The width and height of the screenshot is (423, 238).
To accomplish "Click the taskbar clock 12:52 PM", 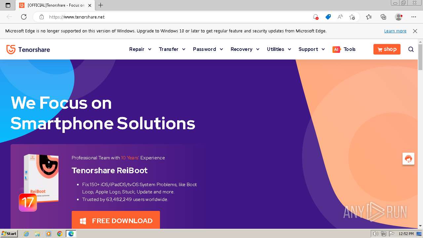I will (406, 234).
